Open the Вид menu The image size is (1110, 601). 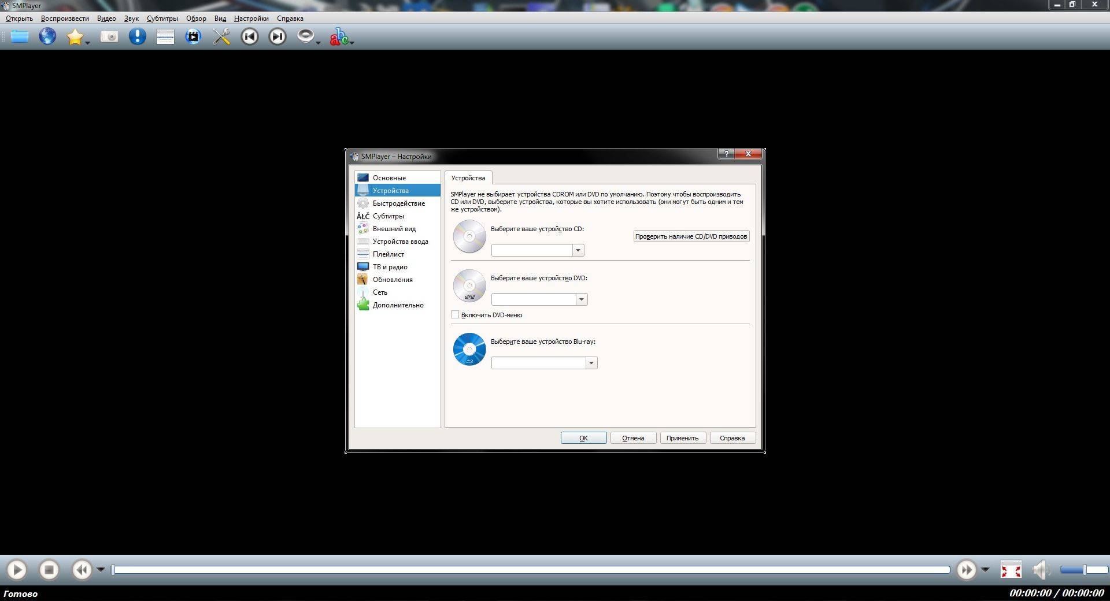(220, 18)
